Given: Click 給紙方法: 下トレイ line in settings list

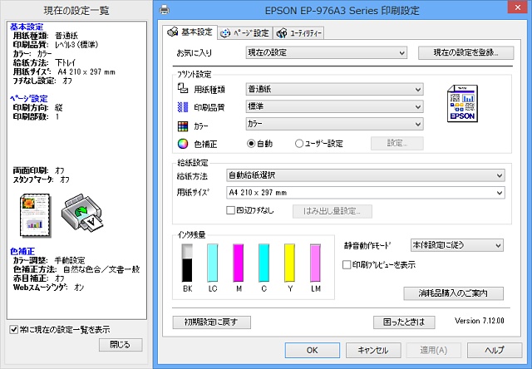Looking at the screenshot, I should (x=44, y=62).
